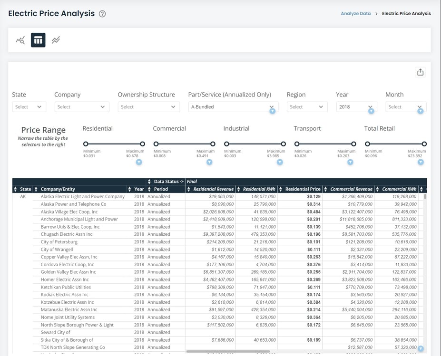Sort by Residential KWh arrows

238,189
